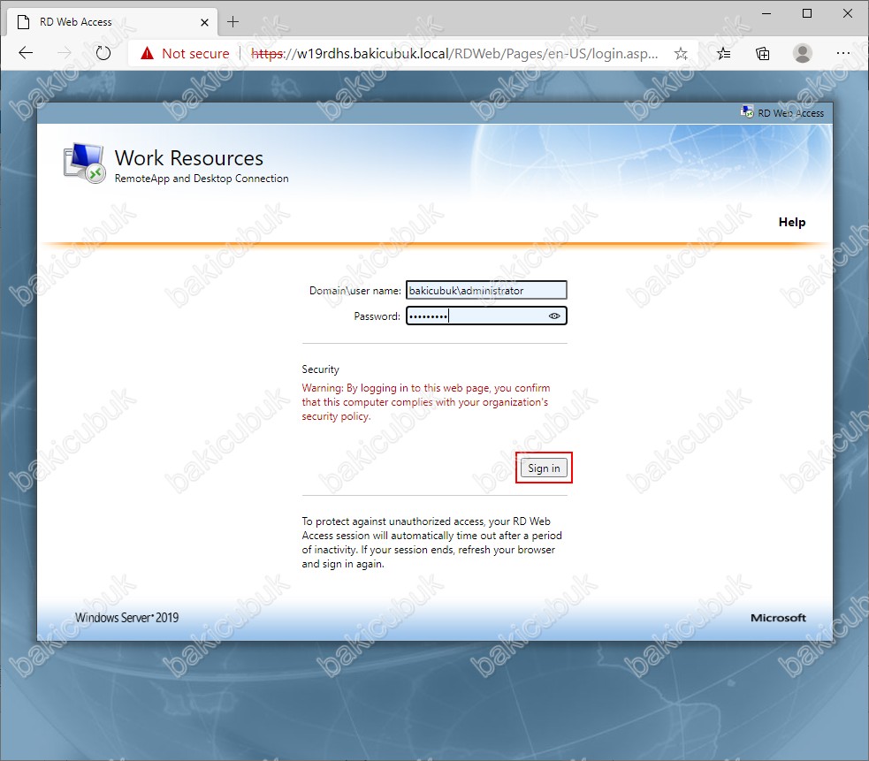Image resolution: width=869 pixels, height=761 pixels.
Task: Click the Sign in button
Action: point(544,468)
